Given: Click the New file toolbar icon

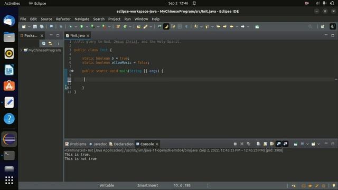Looking at the screenshot, I should coord(24,27).
